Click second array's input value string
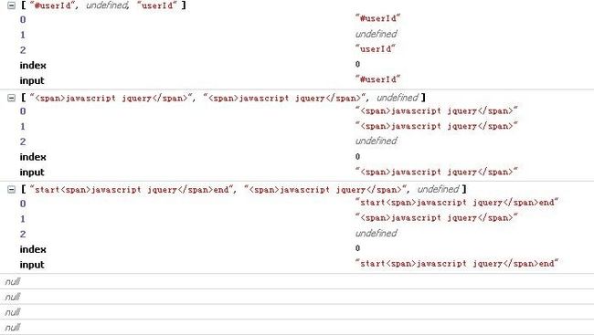The height and width of the screenshot is (335, 594). 437,172
